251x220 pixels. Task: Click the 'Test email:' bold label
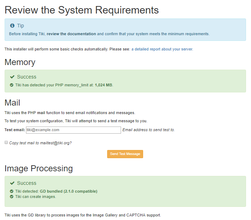point(15,130)
